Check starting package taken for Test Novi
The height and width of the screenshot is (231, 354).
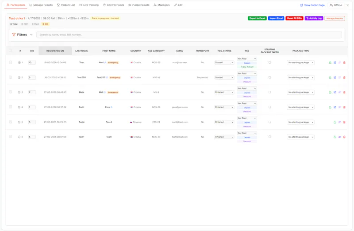(270, 62)
